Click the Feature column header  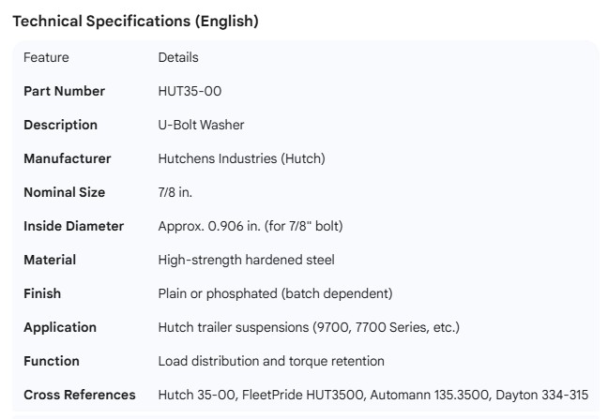tap(46, 57)
